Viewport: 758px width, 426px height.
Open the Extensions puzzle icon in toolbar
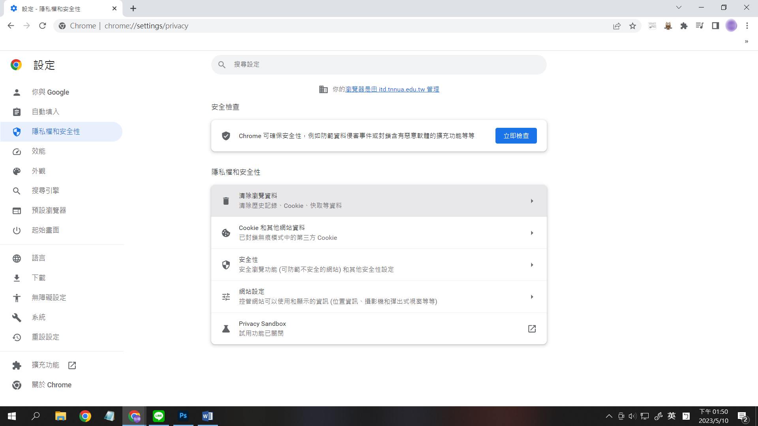tap(684, 26)
